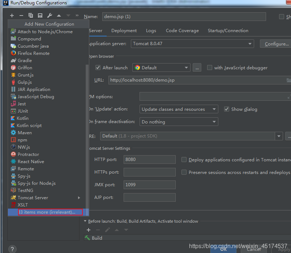Toggle the Show dialog checkbox
Image resolution: width=291 pixels, height=253 pixels.
tap(227, 109)
